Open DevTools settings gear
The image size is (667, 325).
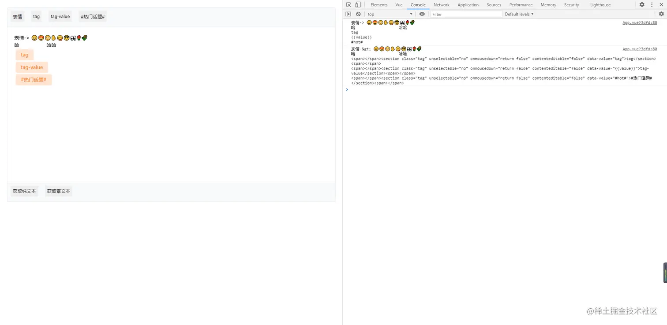point(642,4)
